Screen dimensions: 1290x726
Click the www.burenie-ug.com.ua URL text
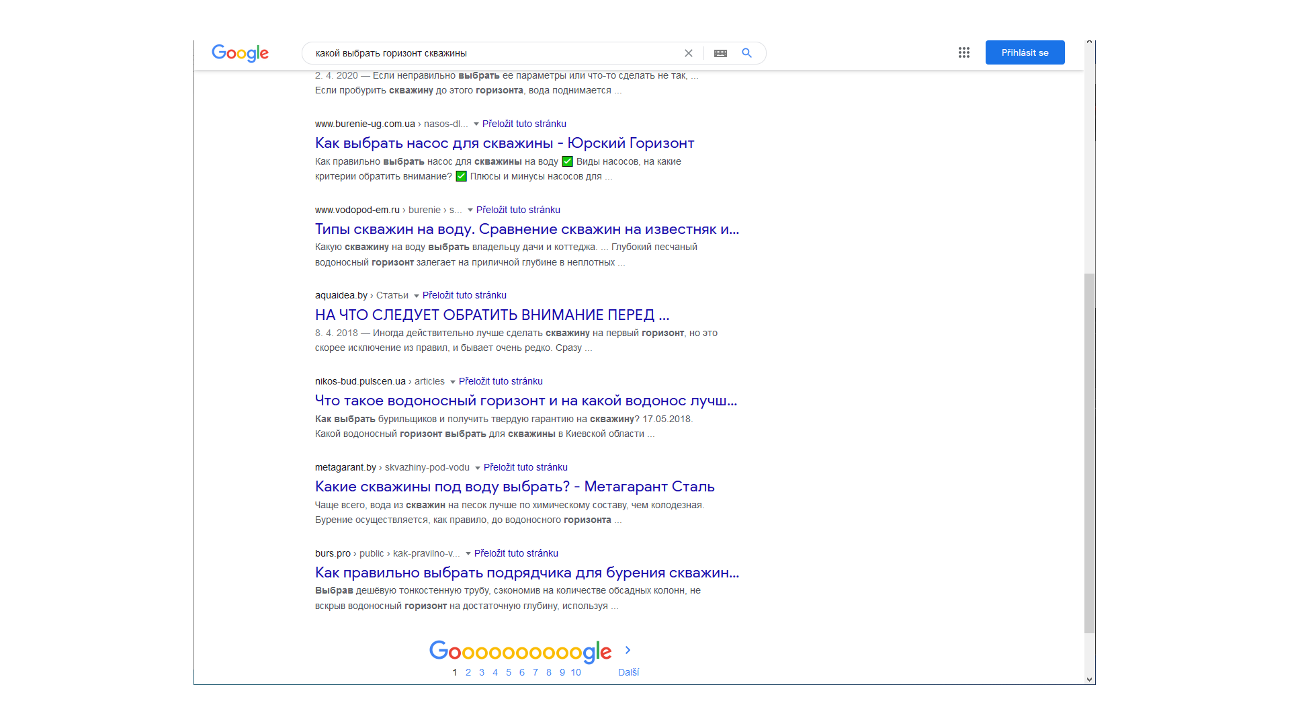pyautogui.click(x=365, y=124)
